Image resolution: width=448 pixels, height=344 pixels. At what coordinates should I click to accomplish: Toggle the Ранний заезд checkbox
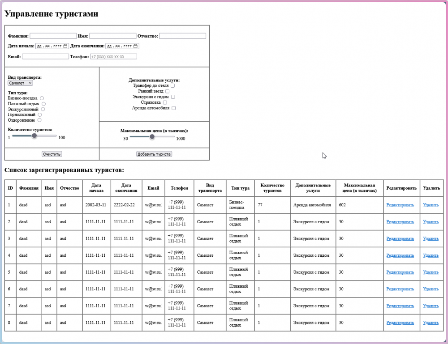point(167,91)
